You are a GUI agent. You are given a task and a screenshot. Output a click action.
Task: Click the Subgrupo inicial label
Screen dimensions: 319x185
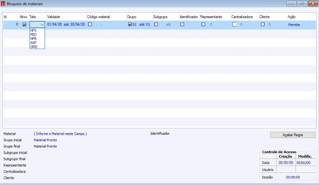tap(15, 153)
